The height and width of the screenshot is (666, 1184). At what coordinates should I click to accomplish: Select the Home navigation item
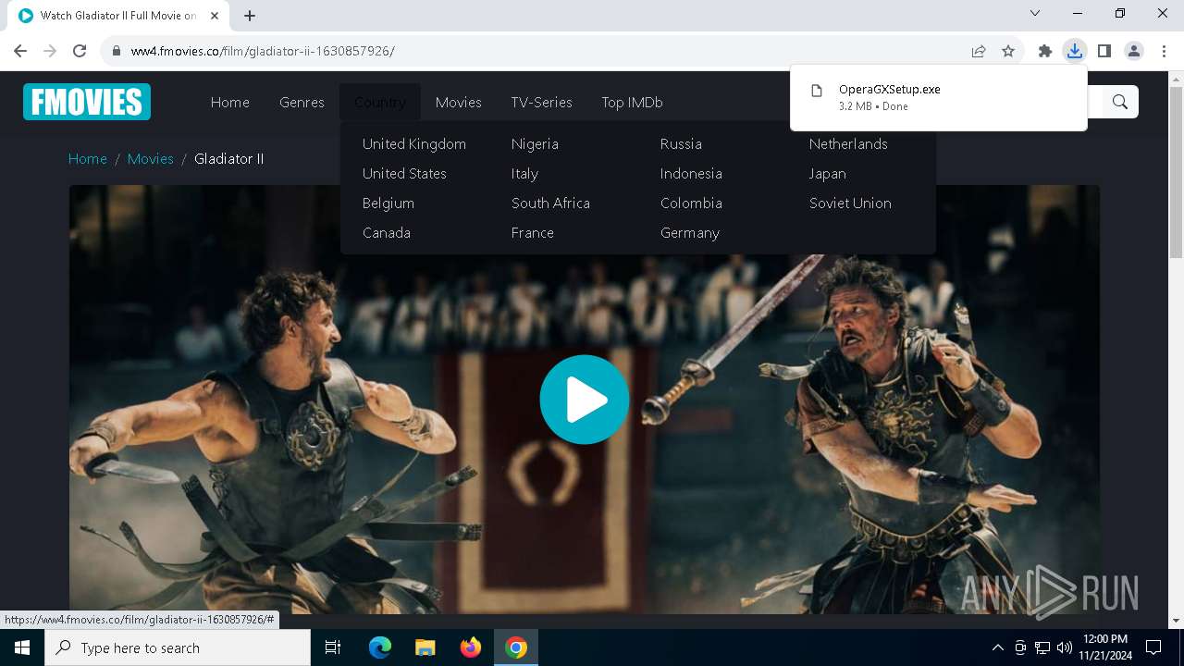point(230,102)
